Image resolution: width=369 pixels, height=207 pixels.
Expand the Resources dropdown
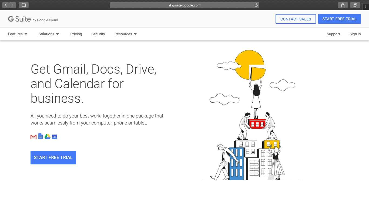[x=125, y=34]
